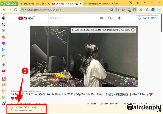
Task: Click green download button in address bar
Action: (135, 10)
